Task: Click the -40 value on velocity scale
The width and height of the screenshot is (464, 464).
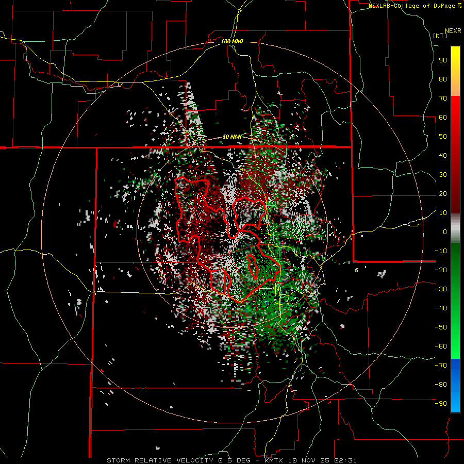Action: point(441,308)
